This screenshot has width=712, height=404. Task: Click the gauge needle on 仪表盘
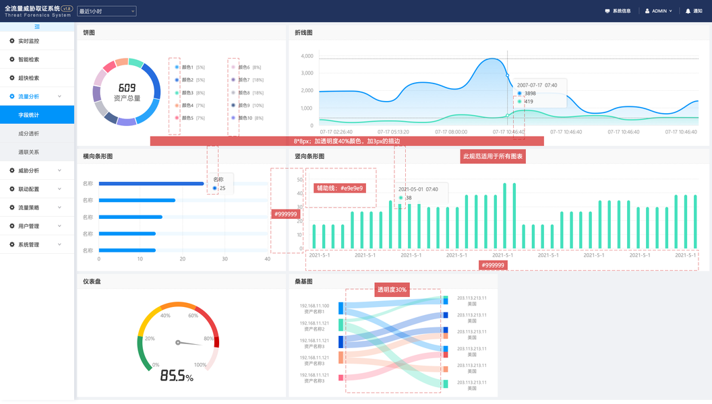click(x=190, y=343)
